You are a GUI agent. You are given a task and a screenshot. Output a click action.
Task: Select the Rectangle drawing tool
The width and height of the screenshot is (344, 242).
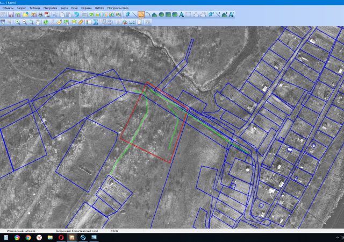tap(168, 15)
